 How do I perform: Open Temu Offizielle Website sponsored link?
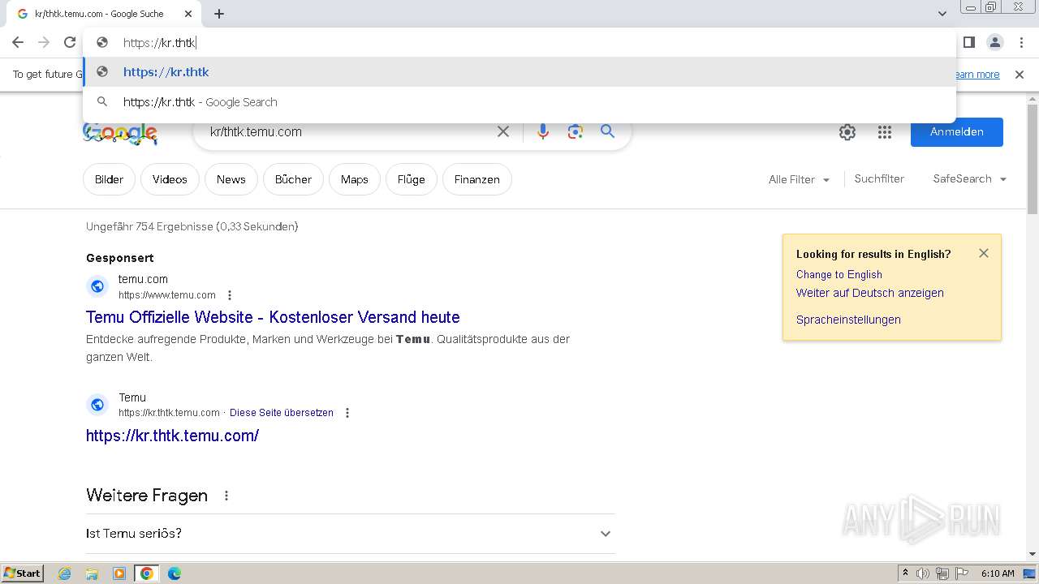pos(273,317)
